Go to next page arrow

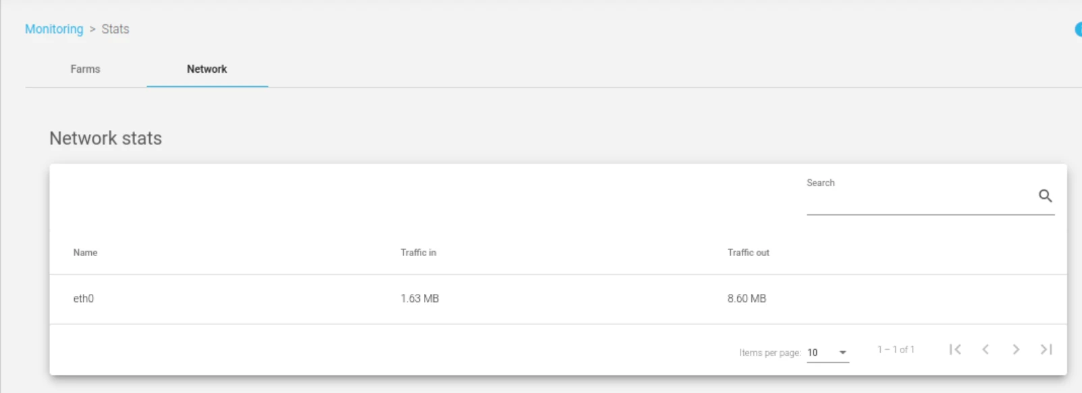(x=1016, y=349)
